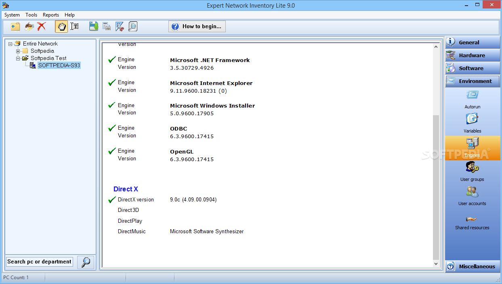Click the Search pc or department field
This screenshot has height=284, width=502.
[x=40, y=262]
